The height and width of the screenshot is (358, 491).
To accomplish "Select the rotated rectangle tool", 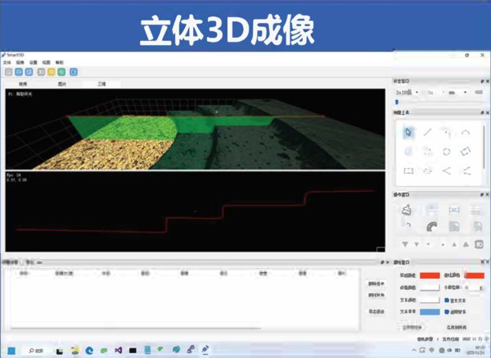I will (466, 152).
